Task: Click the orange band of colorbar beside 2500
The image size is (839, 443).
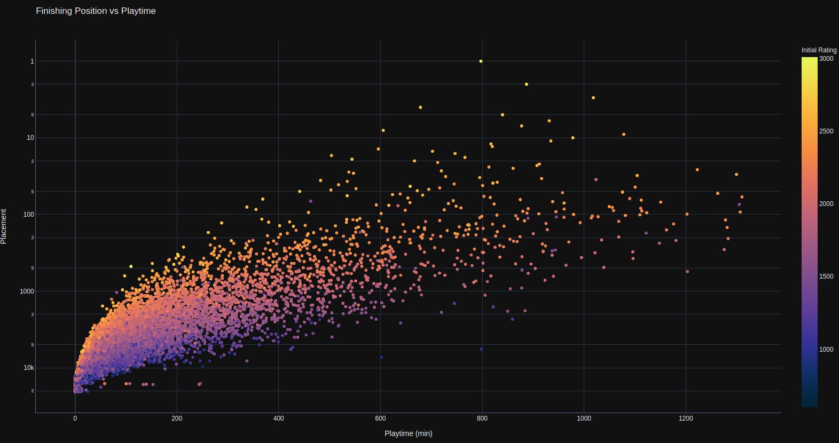Action: tap(809, 131)
